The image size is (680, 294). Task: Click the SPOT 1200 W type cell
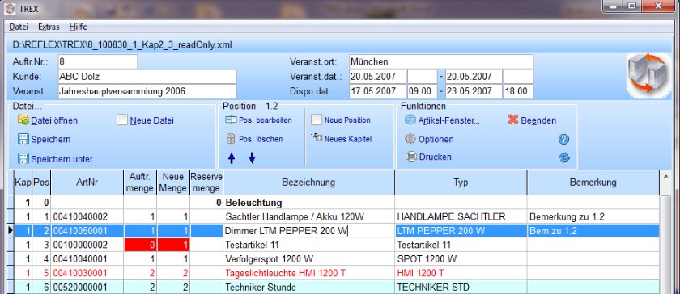(x=461, y=259)
